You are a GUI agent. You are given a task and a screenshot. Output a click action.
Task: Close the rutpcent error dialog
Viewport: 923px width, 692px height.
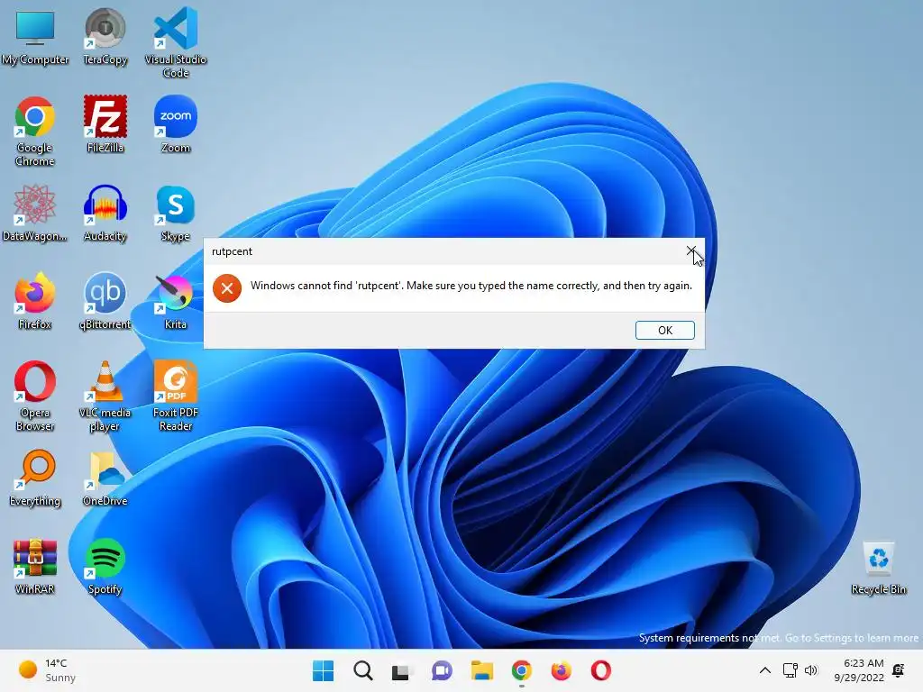tap(691, 251)
